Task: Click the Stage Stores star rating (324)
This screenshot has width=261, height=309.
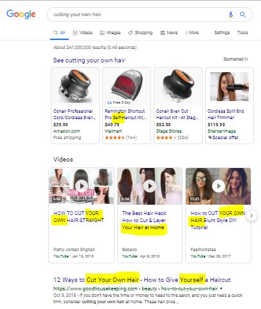Action: 172,138
